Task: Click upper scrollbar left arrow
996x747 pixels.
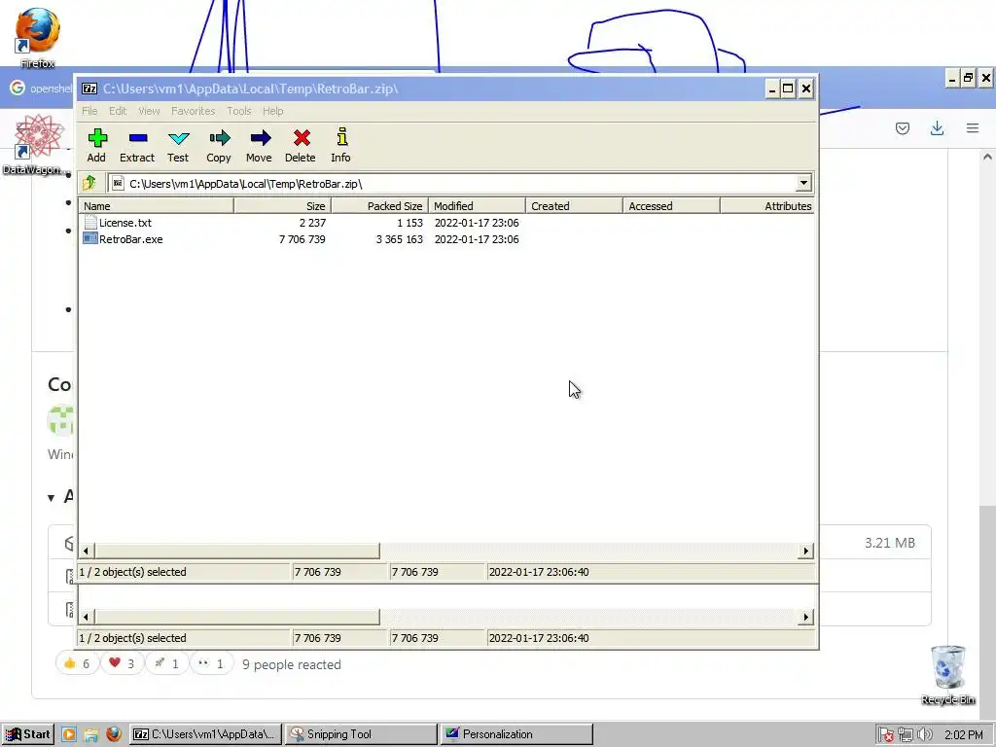Action: click(87, 551)
